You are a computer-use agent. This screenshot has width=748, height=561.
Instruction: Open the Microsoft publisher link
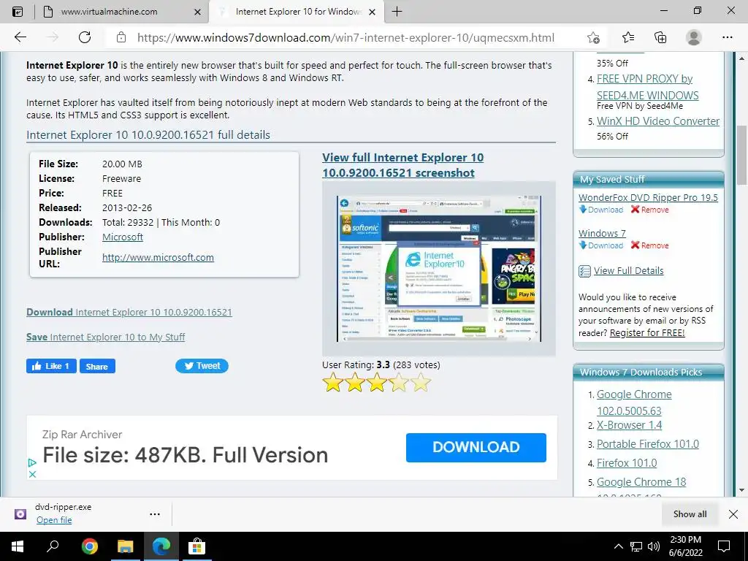[x=123, y=237]
